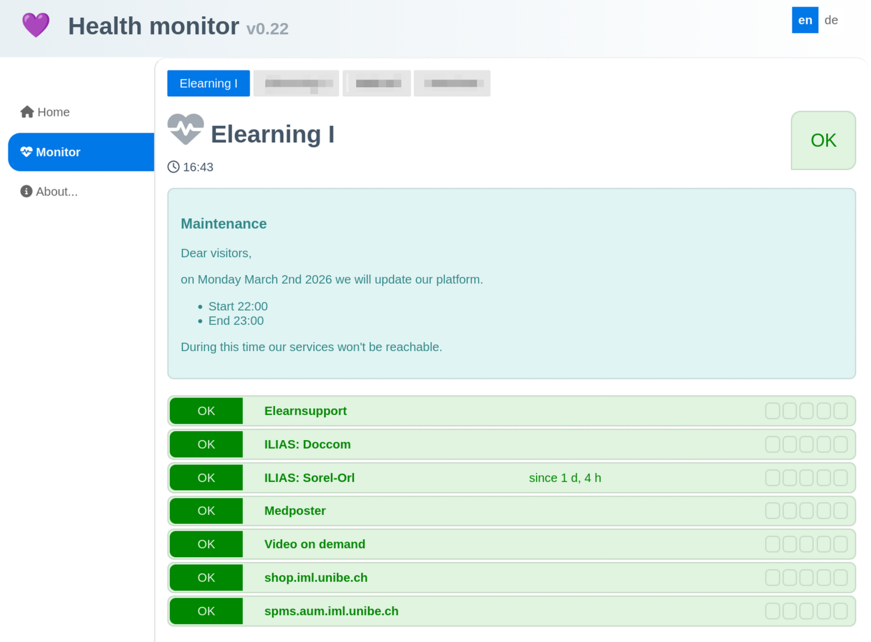
Task: Click the large OK overall status badge
Action: pyautogui.click(x=823, y=140)
